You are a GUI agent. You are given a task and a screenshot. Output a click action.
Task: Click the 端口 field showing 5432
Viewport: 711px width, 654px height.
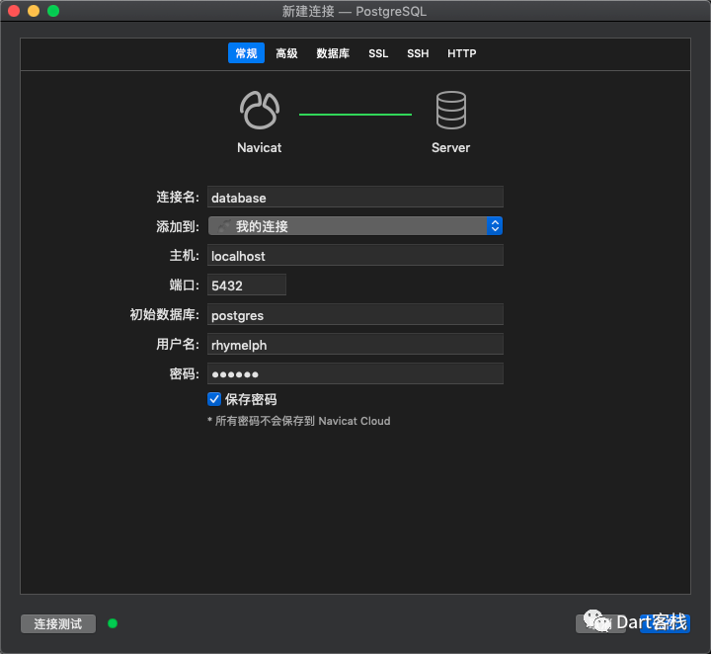(247, 285)
